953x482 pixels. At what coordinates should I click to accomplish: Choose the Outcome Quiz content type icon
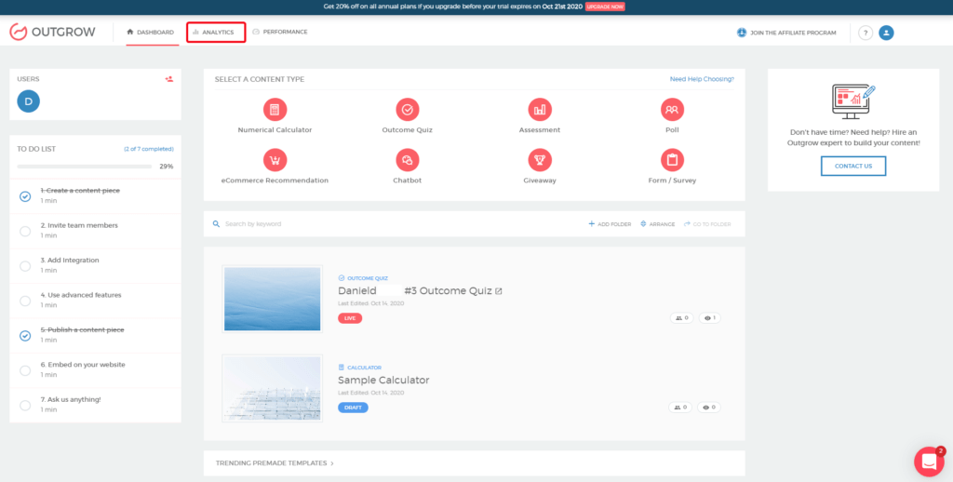(x=408, y=110)
